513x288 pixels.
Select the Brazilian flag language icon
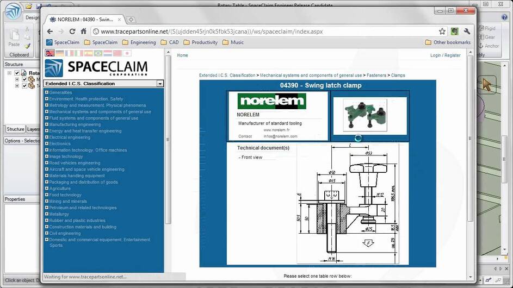98,53
